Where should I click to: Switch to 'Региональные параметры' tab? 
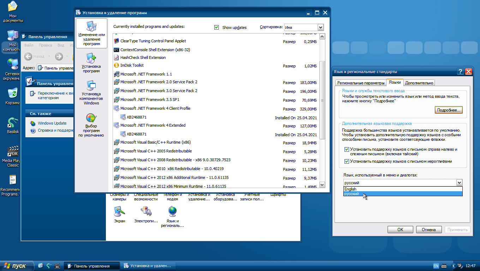[x=360, y=83]
